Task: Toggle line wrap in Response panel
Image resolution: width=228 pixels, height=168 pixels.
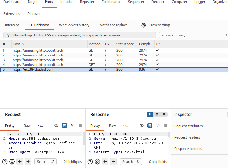Action: pyautogui.click(x=150, y=126)
